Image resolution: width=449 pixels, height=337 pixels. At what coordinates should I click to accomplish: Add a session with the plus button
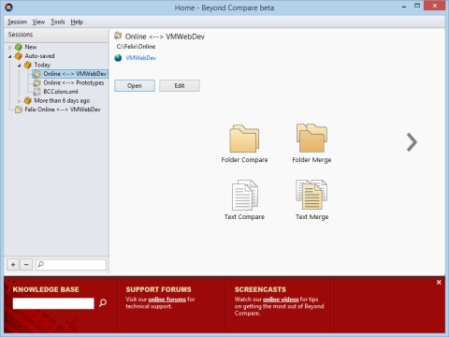(13, 265)
